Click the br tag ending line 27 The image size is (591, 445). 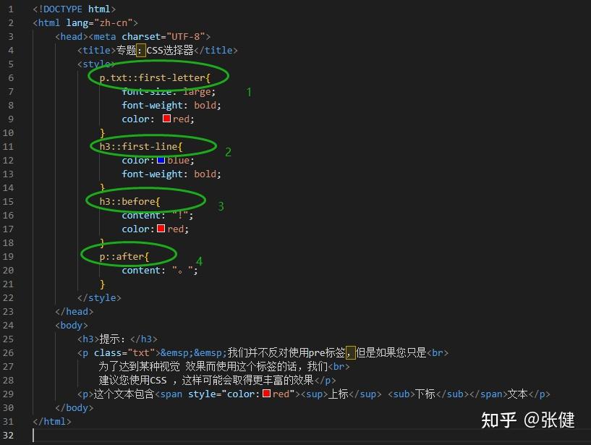(339, 367)
